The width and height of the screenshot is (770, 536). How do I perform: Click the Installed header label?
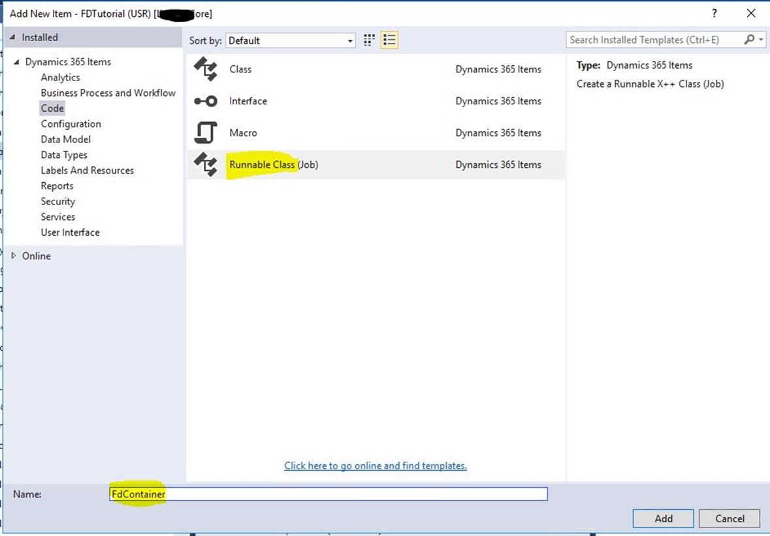[x=40, y=37]
